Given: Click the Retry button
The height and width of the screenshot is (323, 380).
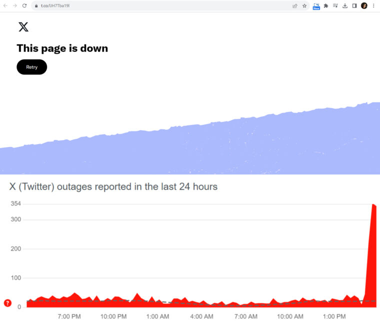Looking at the screenshot, I should (31, 67).
